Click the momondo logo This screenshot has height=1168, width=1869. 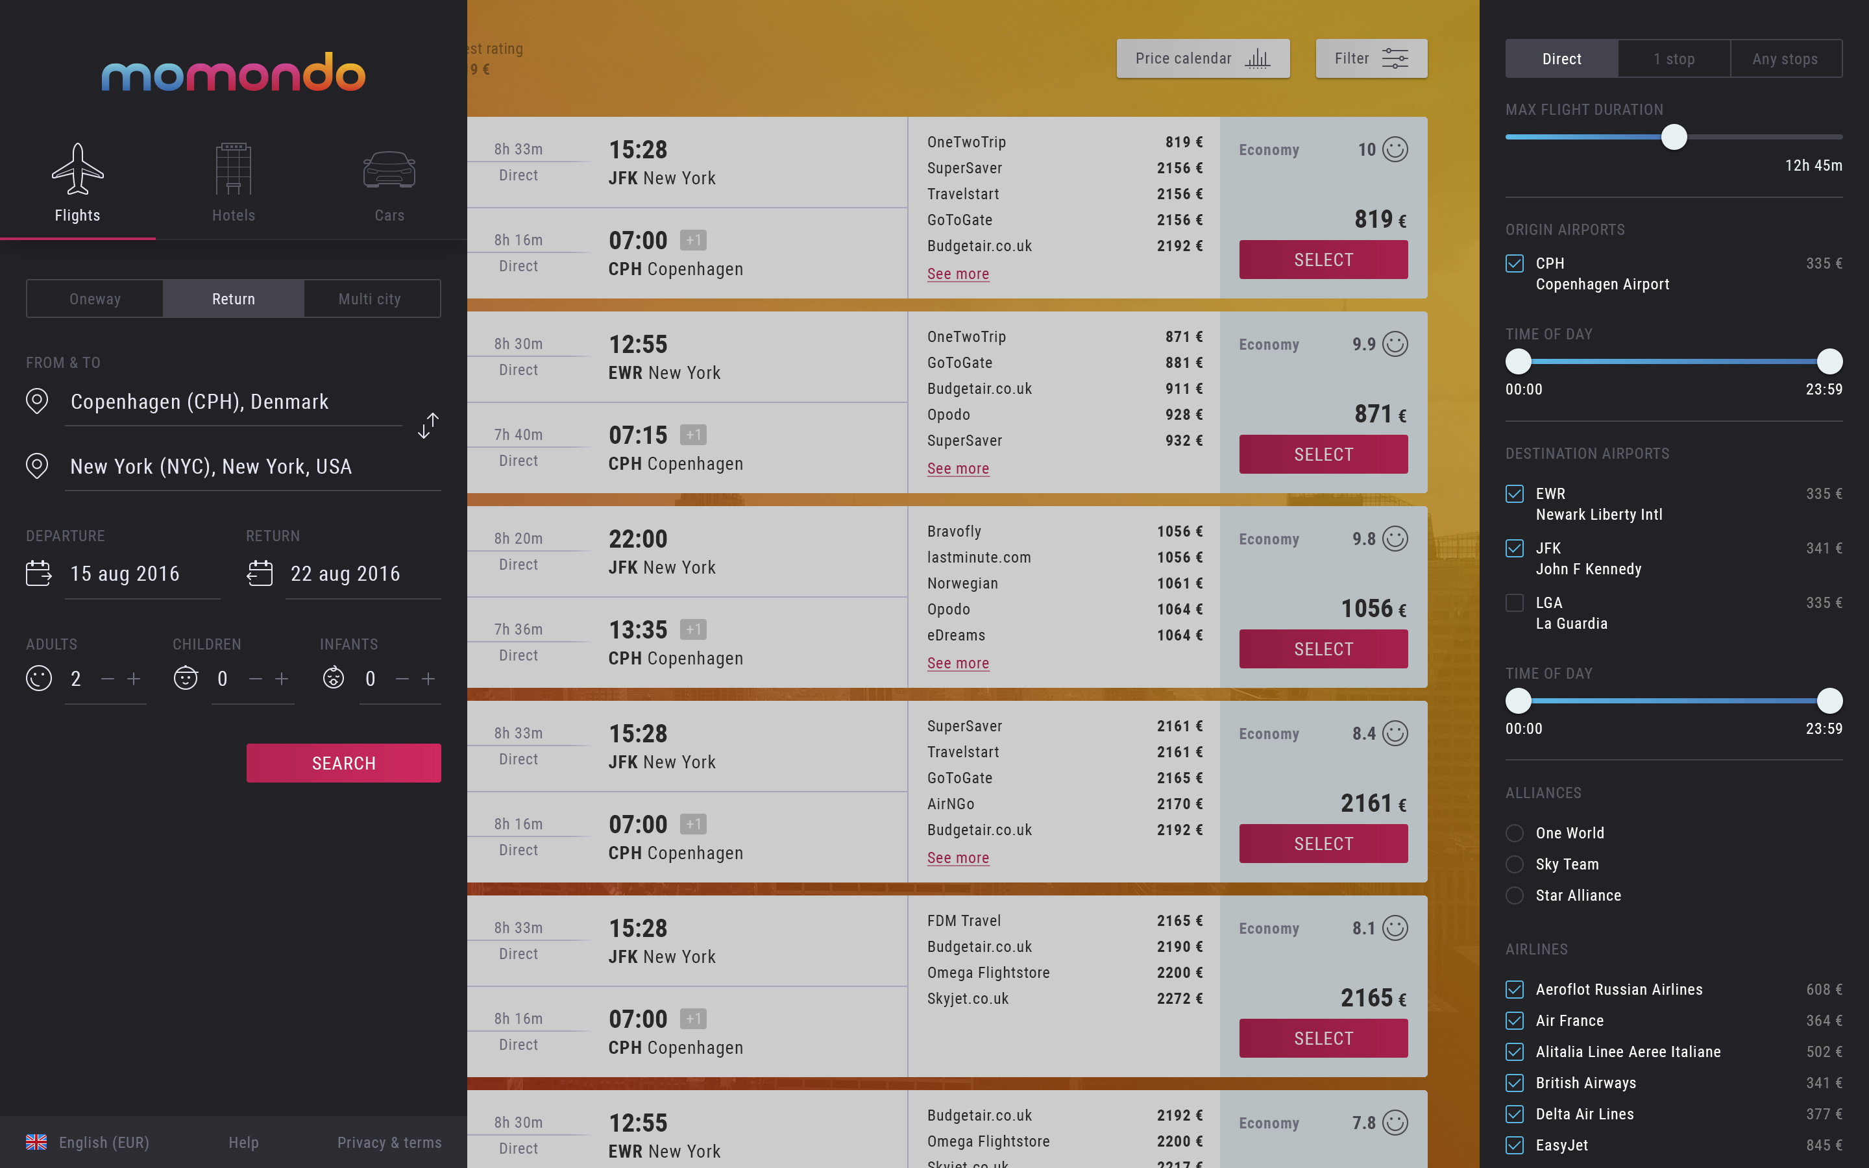233,73
